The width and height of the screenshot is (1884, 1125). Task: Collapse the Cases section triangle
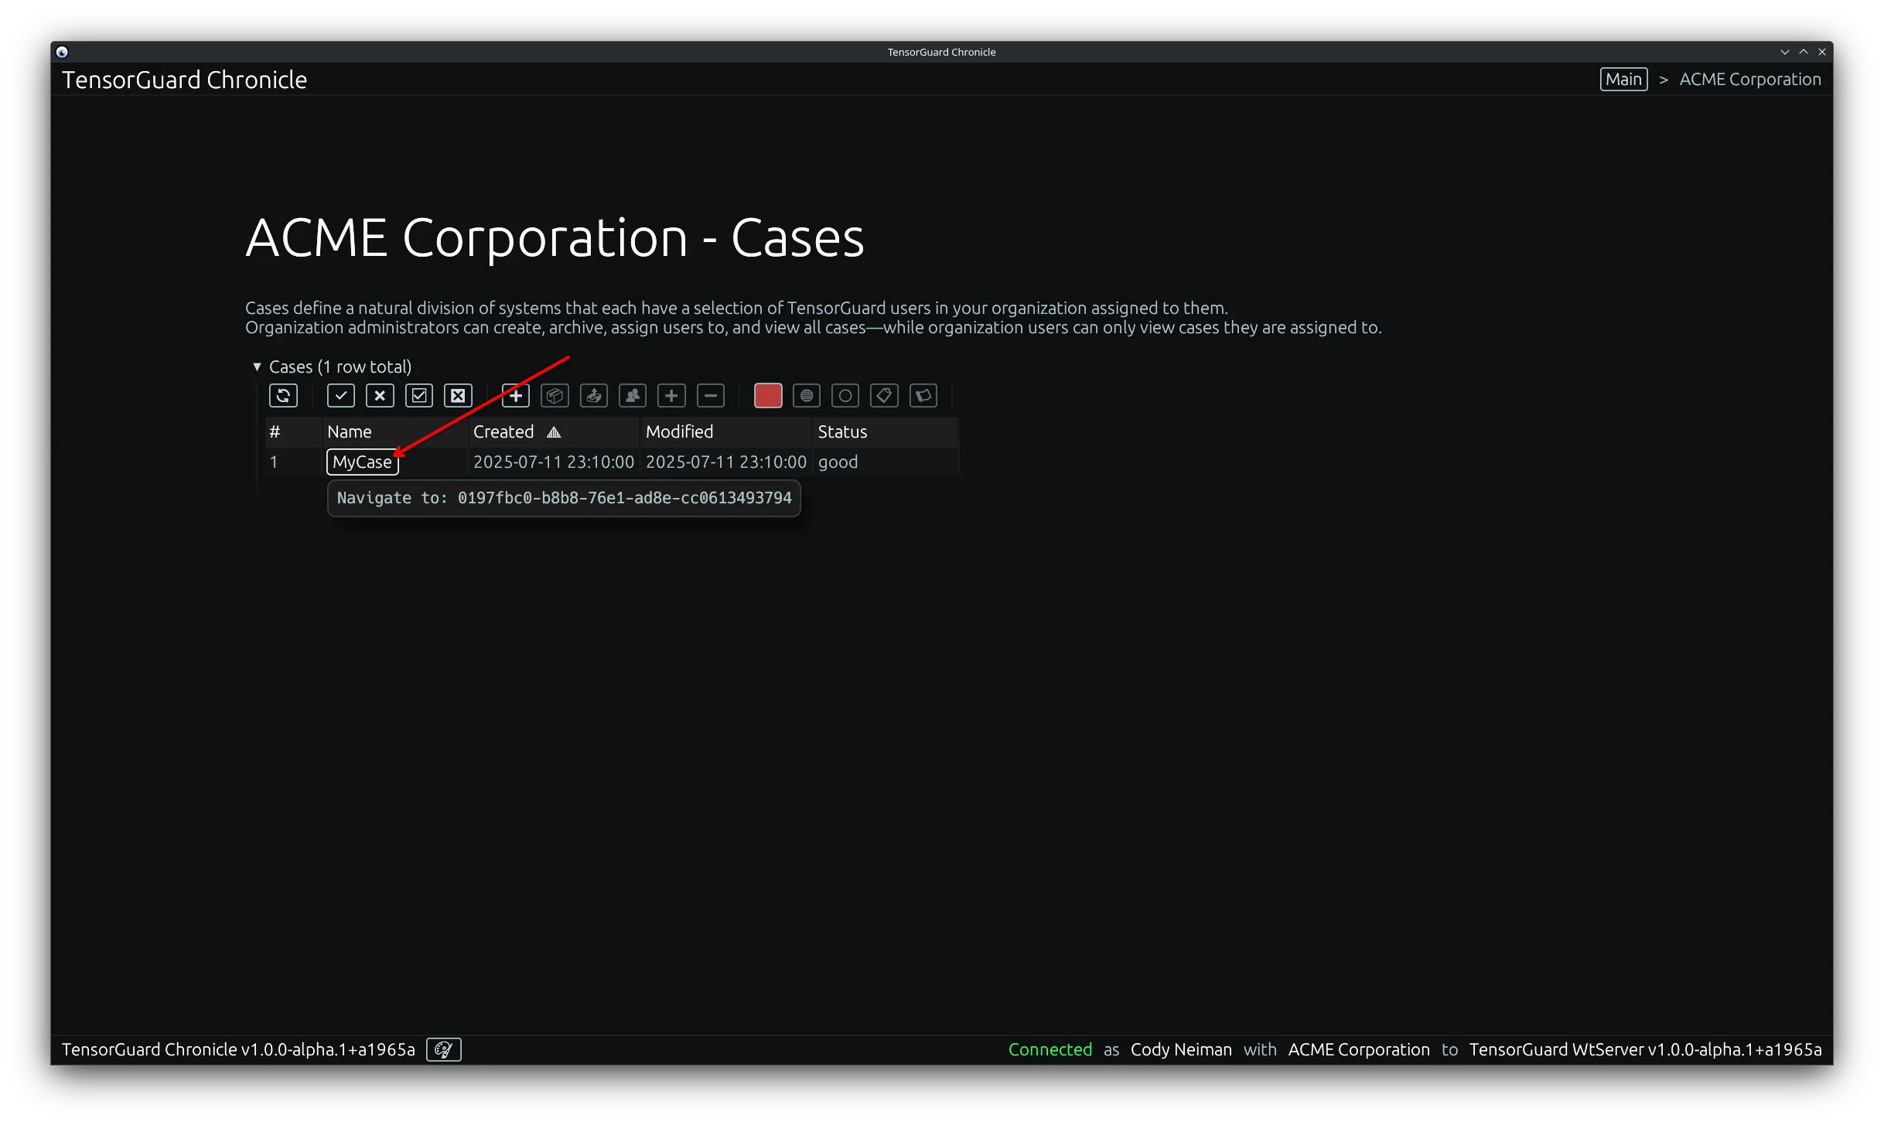[x=257, y=366]
